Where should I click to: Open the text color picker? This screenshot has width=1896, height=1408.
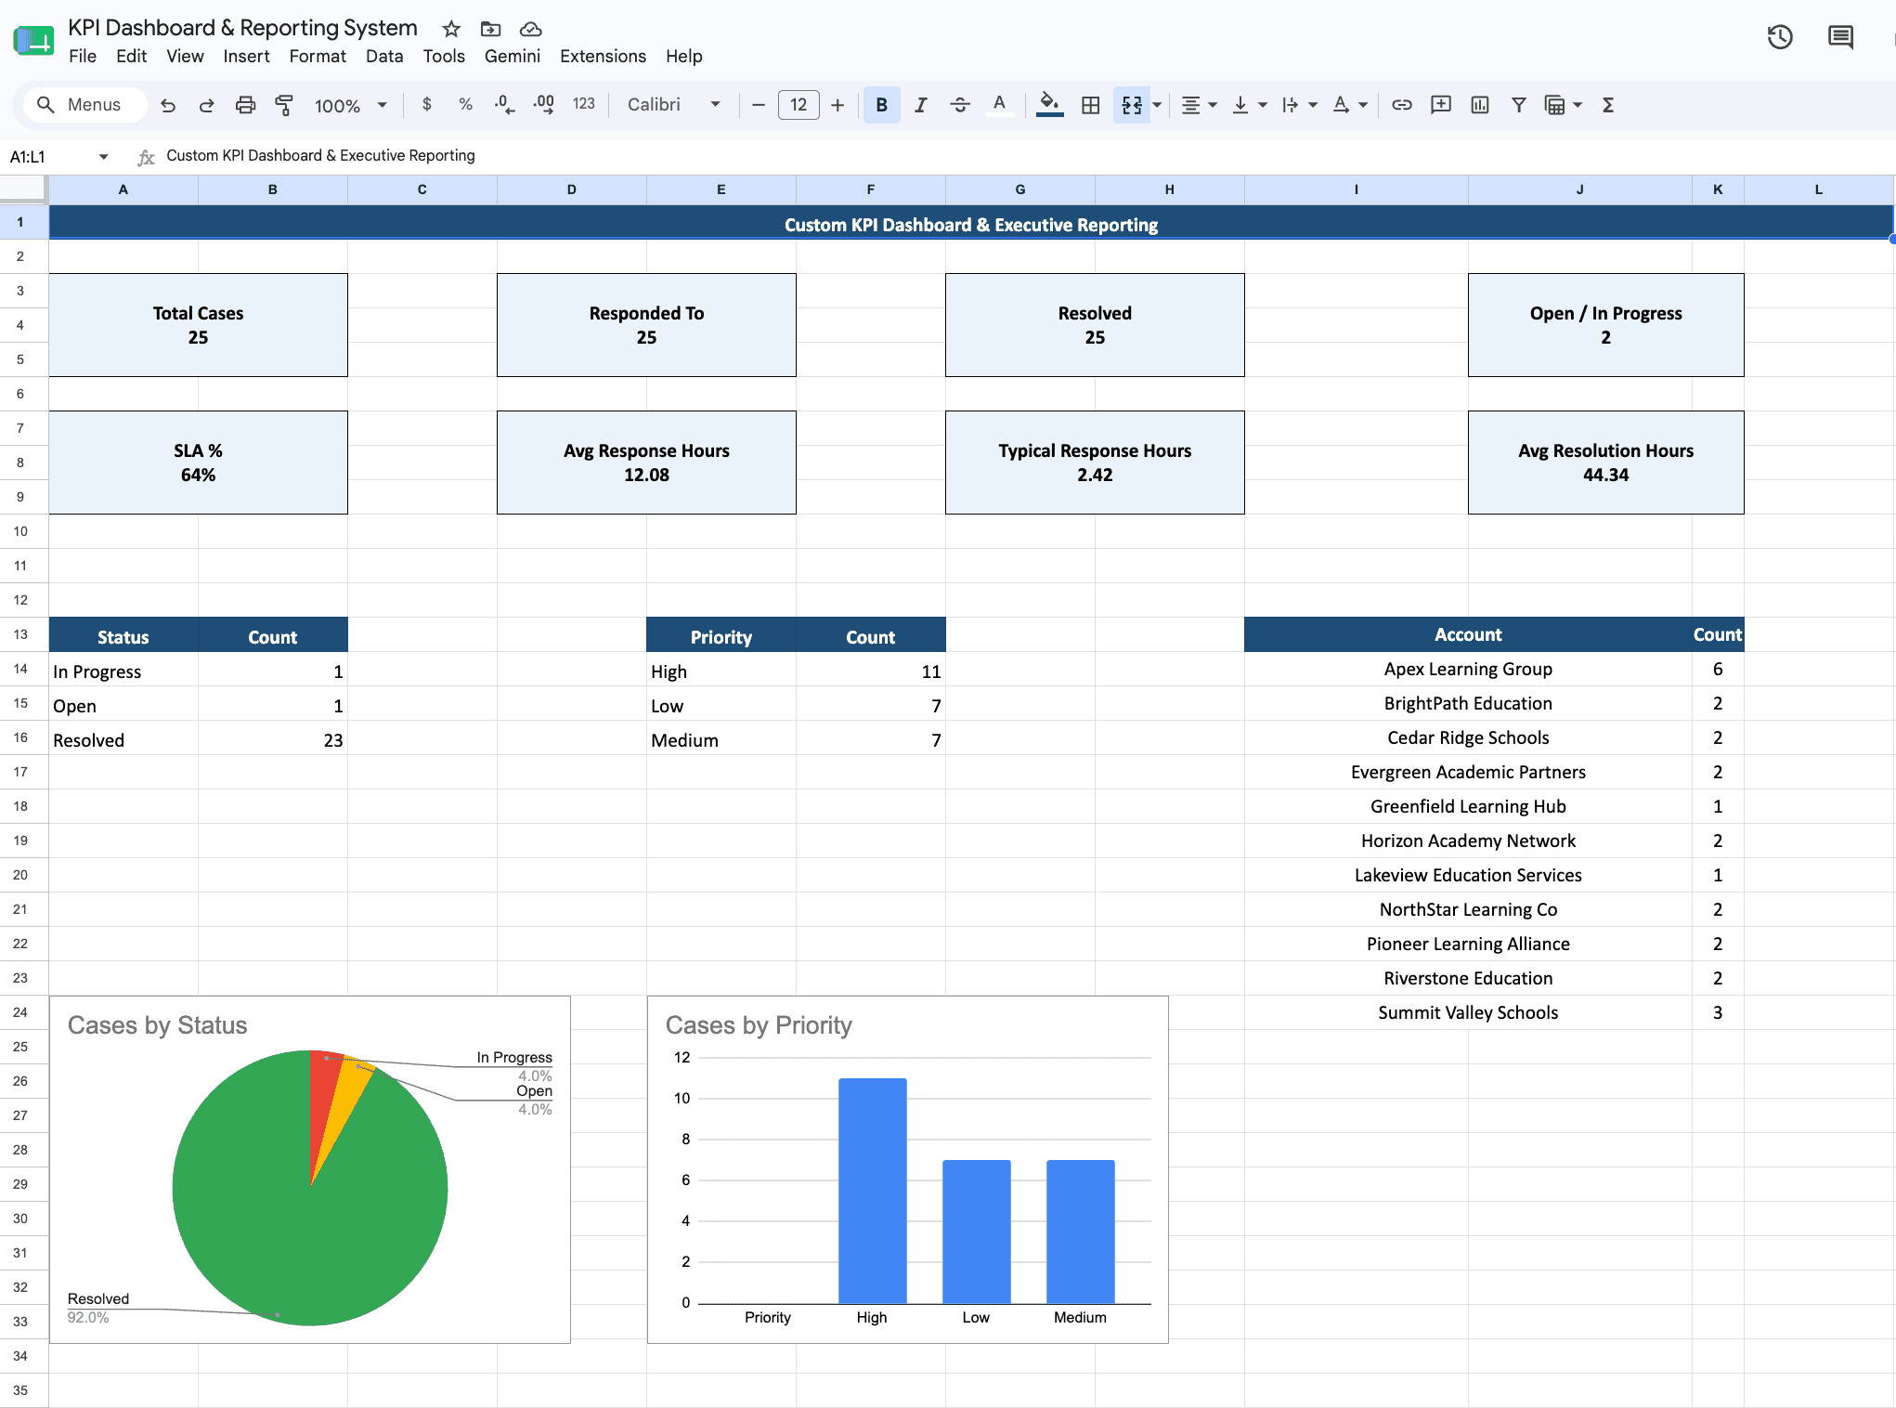click(999, 105)
